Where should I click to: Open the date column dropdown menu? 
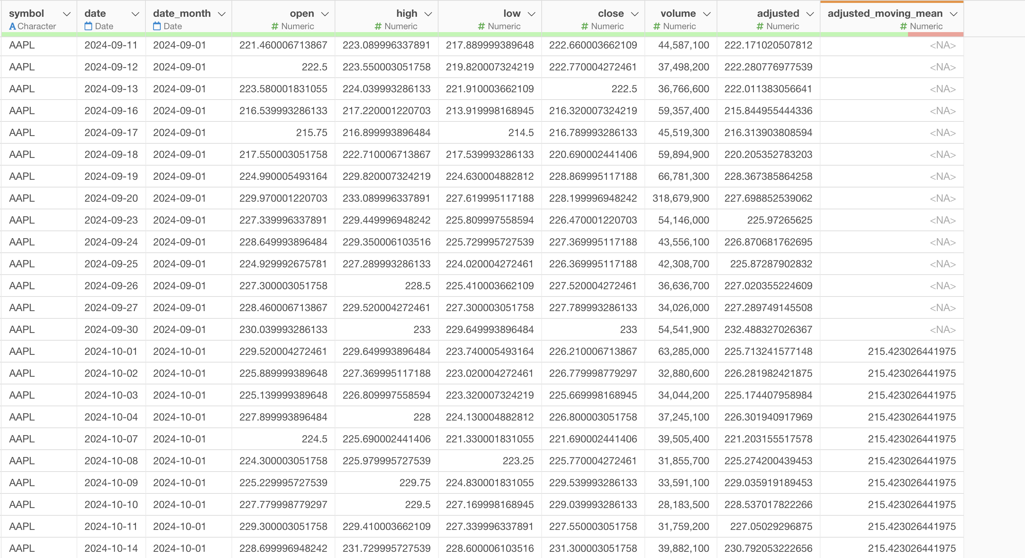tap(135, 14)
